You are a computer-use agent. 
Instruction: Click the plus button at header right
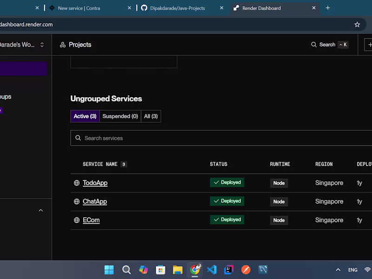point(368,45)
